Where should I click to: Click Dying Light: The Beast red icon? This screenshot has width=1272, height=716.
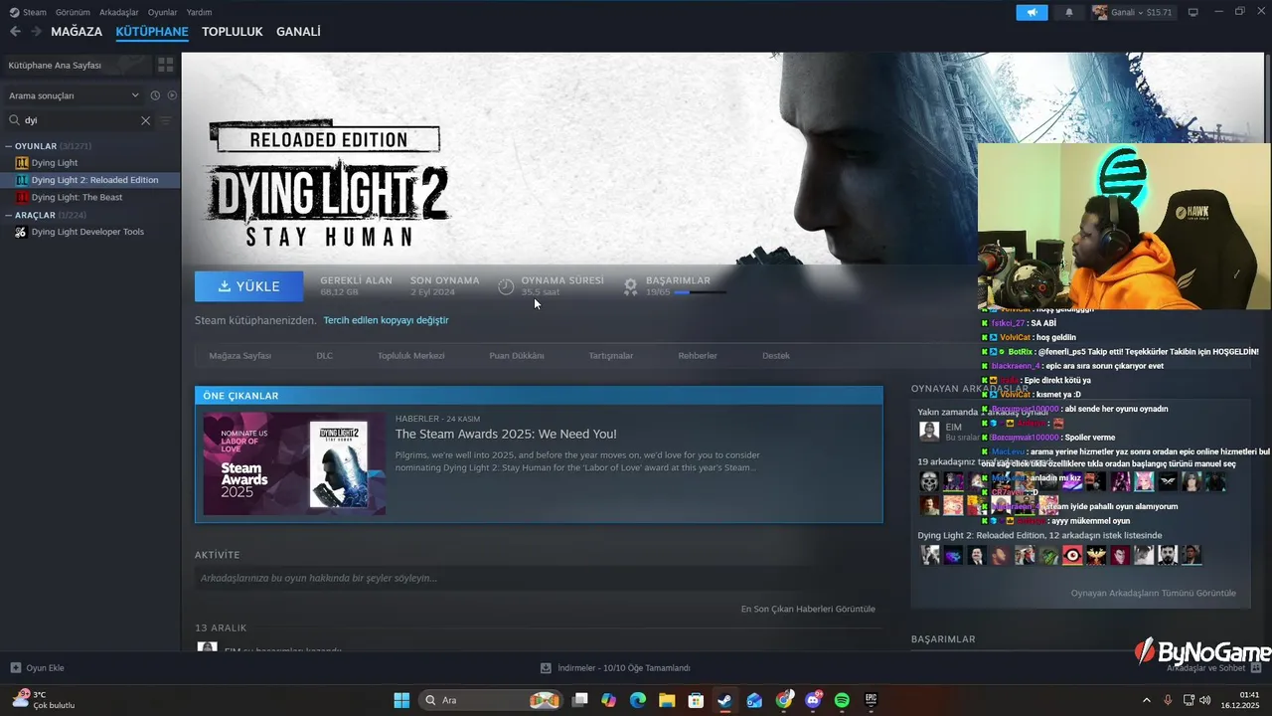tap(22, 198)
